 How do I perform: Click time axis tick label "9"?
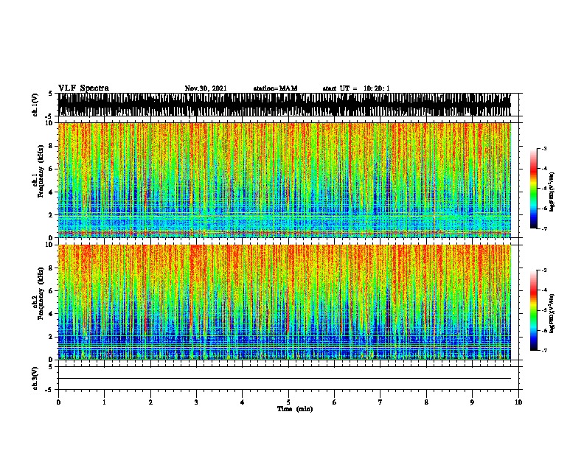pyautogui.click(x=472, y=402)
